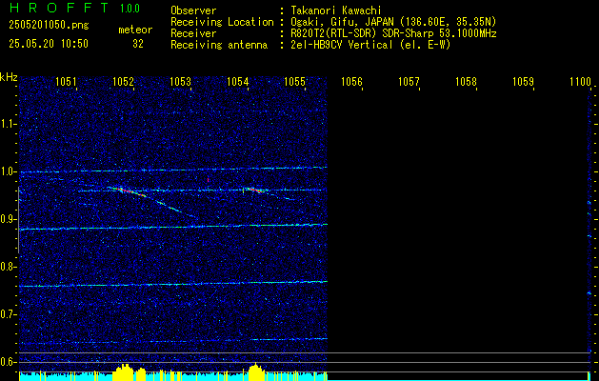599x381 pixels.
Task: Click the 1059 time axis label
Action: pyautogui.click(x=524, y=82)
